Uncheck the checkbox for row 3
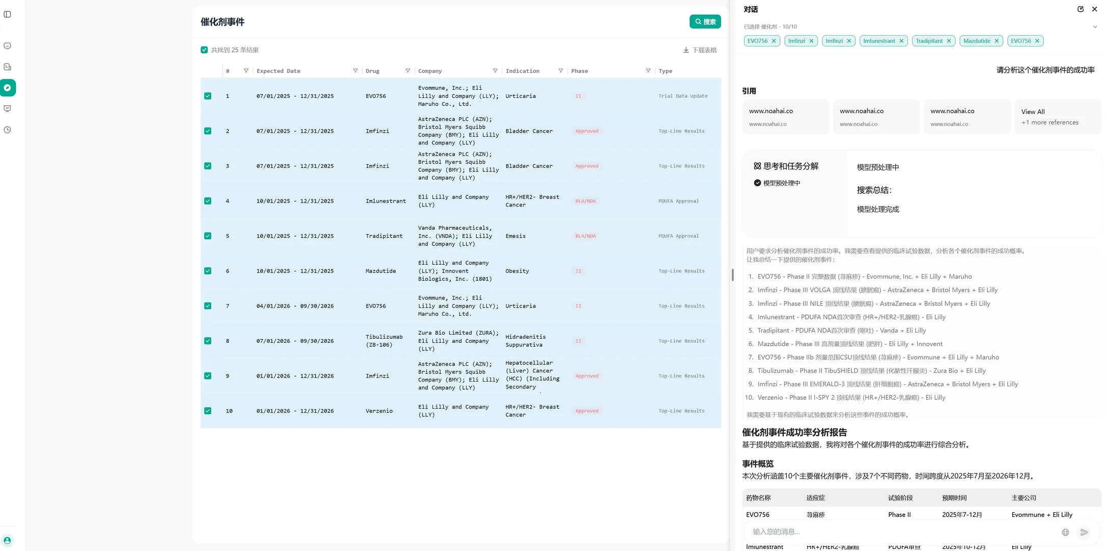1106x551 pixels. coord(208,166)
